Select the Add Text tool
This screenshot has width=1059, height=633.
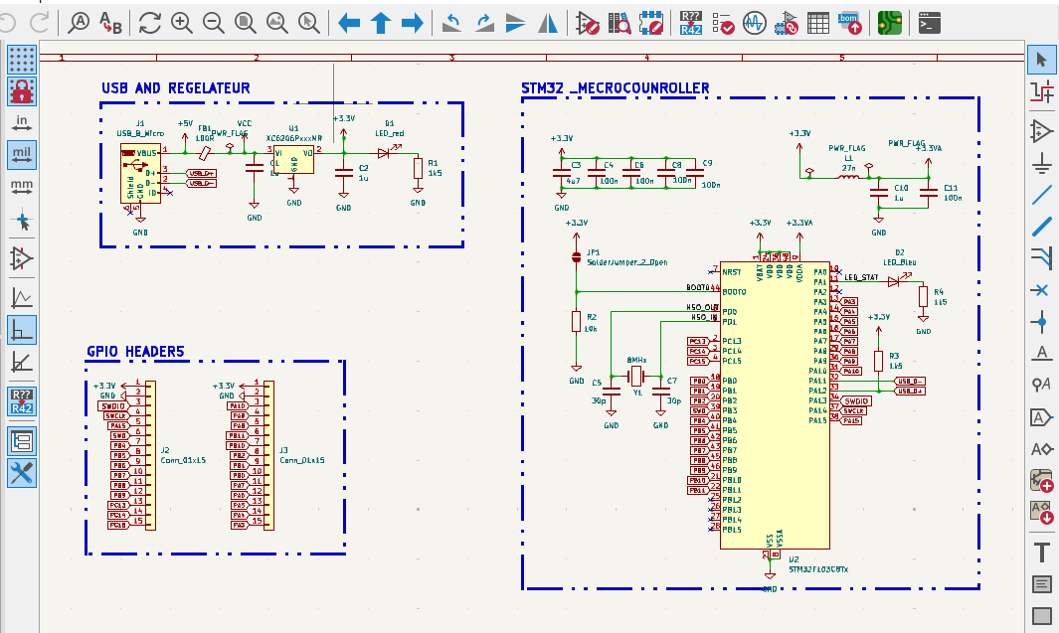pos(1042,551)
